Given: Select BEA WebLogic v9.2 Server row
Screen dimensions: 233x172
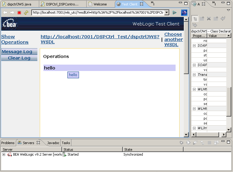Looking at the screenshot, I should (116, 154).
